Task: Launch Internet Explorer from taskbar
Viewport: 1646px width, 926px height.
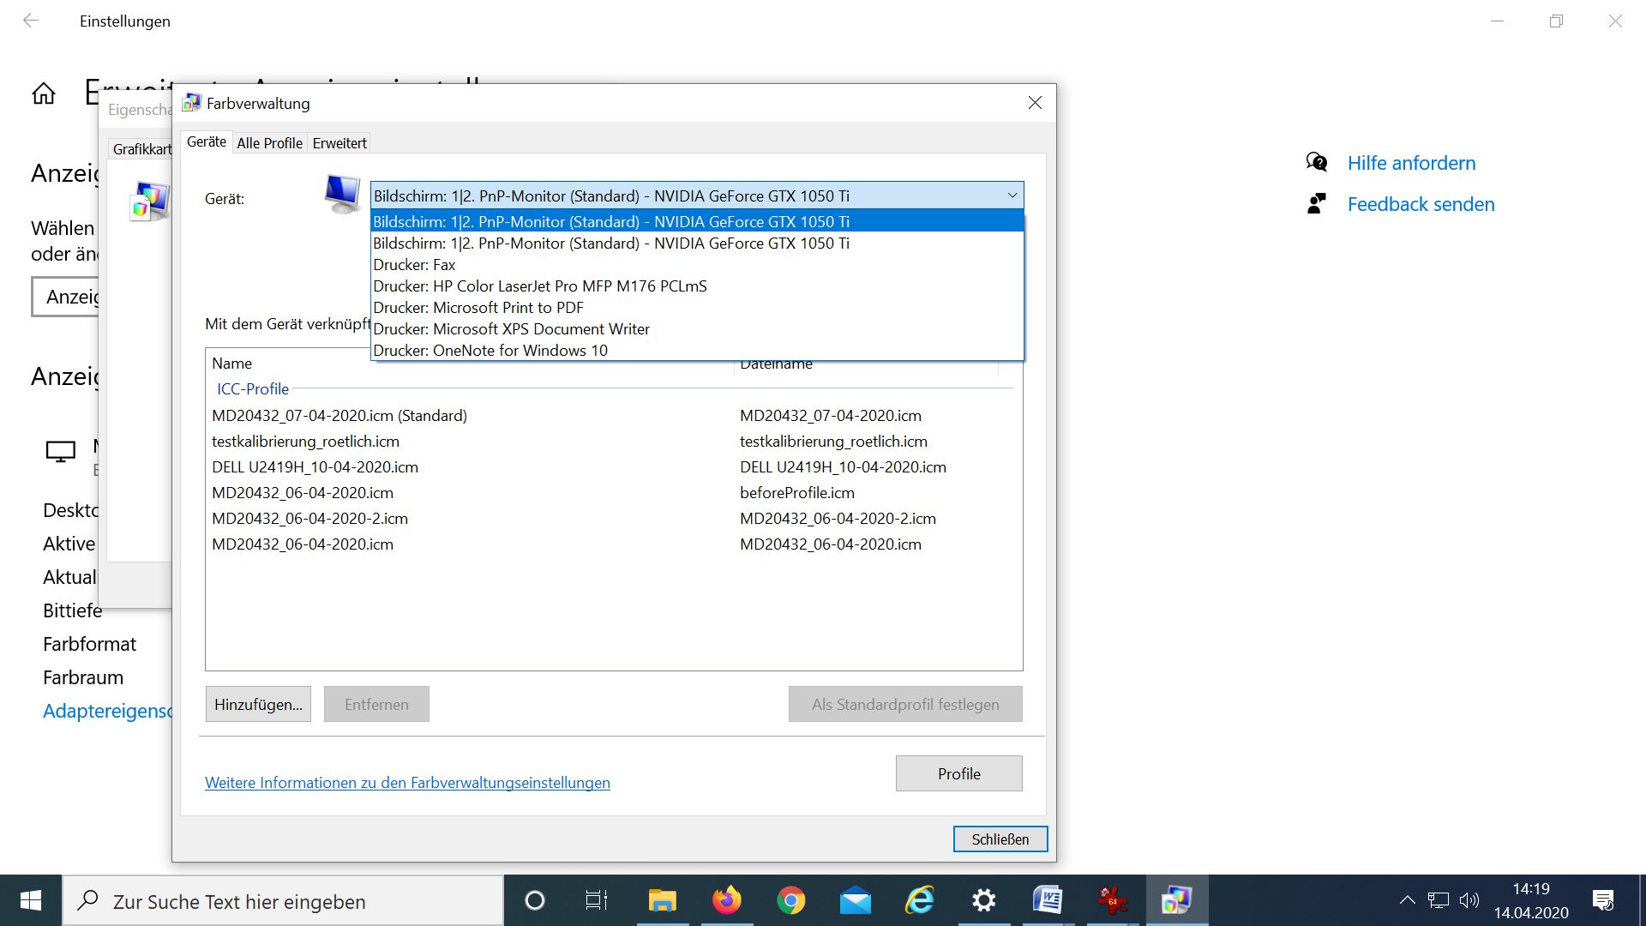Action: (919, 900)
